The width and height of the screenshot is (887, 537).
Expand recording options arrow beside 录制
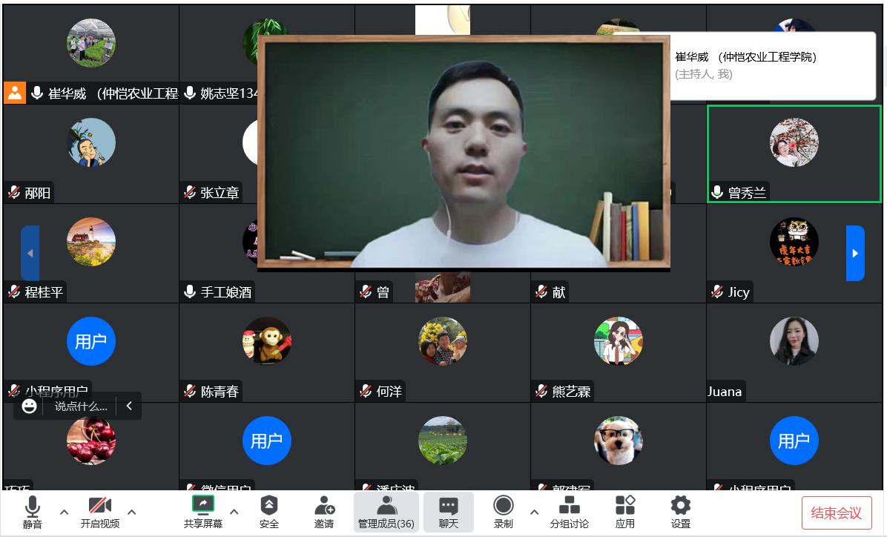pos(534,512)
